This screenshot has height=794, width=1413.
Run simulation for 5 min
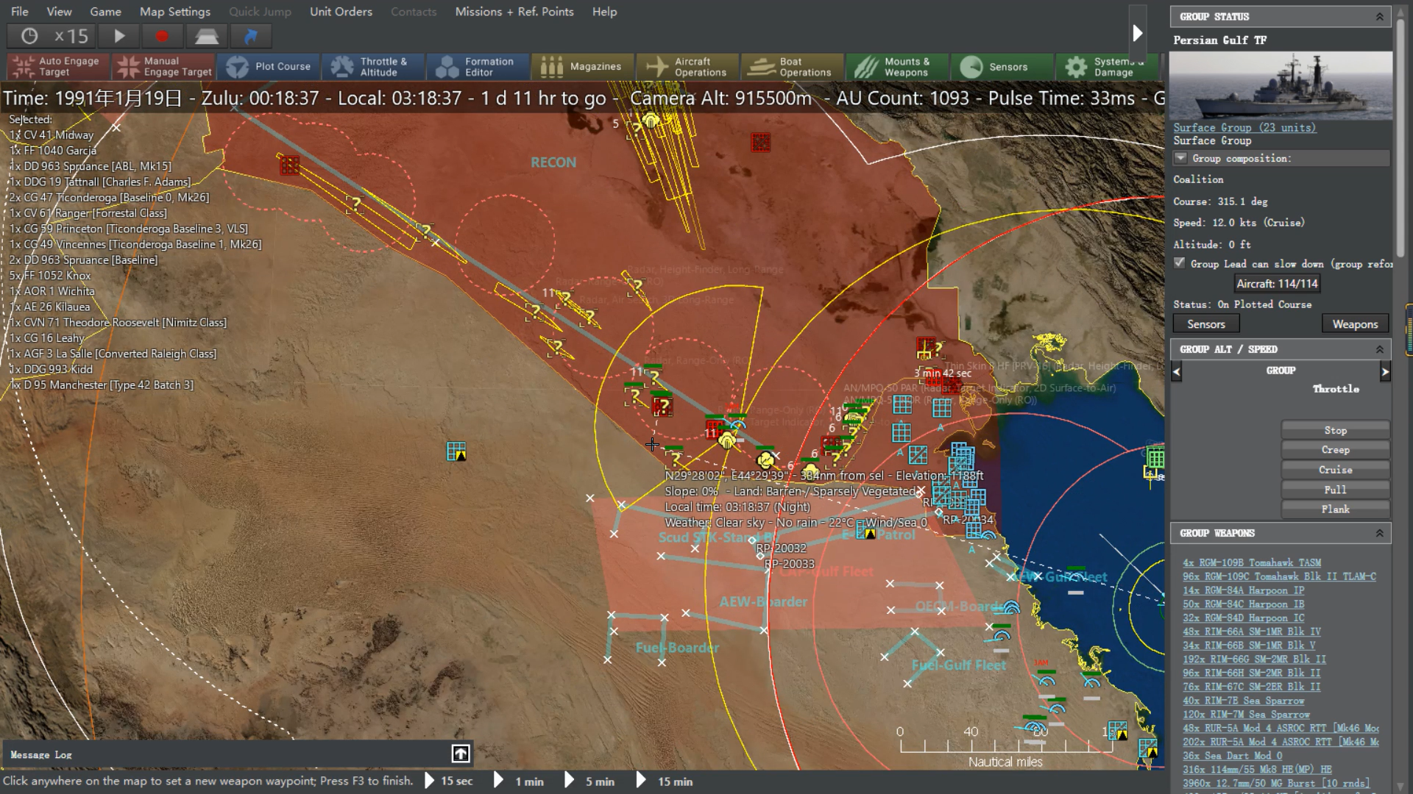[x=590, y=781]
